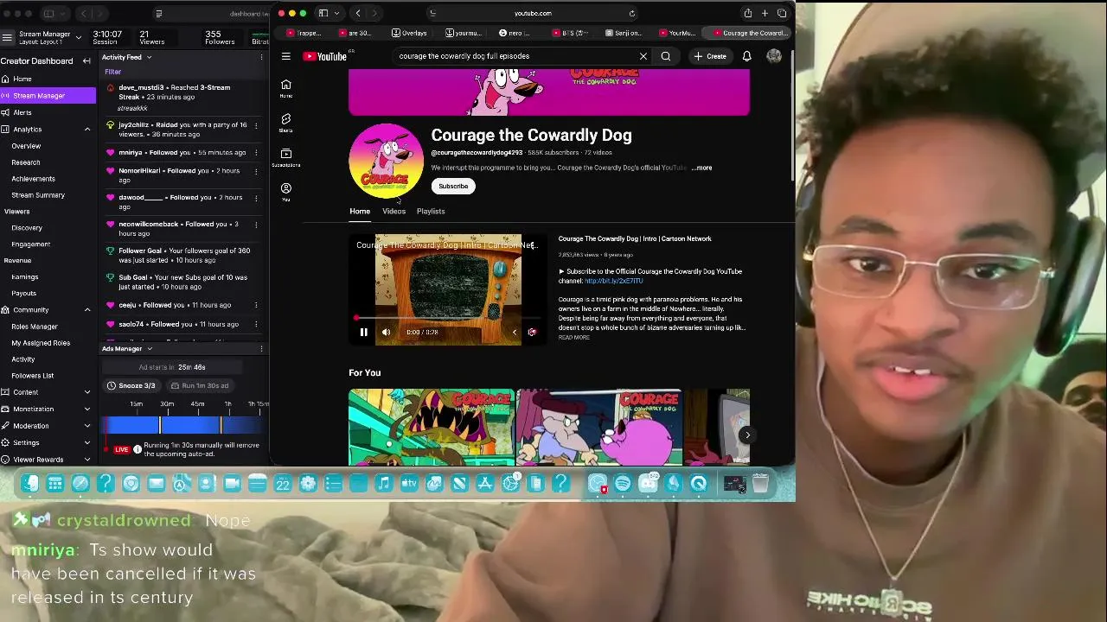Screen dimensions: 1107x622
Task: Collapse the Community section
Action: click(x=87, y=309)
